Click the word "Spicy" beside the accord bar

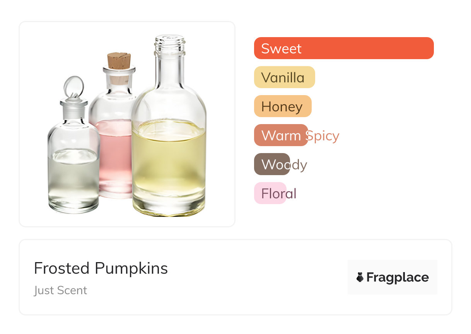[x=324, y=136]
